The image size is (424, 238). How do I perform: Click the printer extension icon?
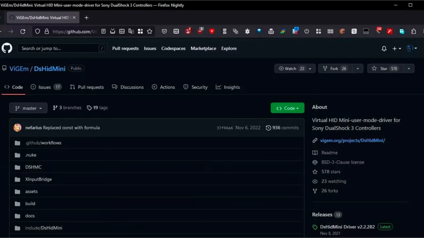[271, 31]
